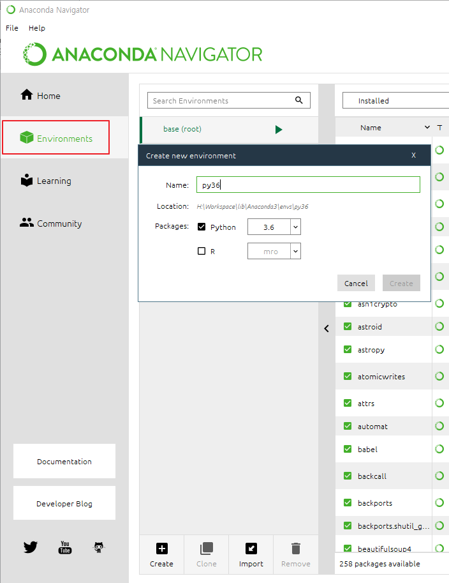Click the Create environment plus icon
Screen dimensions: 449x583
(161, 549)
